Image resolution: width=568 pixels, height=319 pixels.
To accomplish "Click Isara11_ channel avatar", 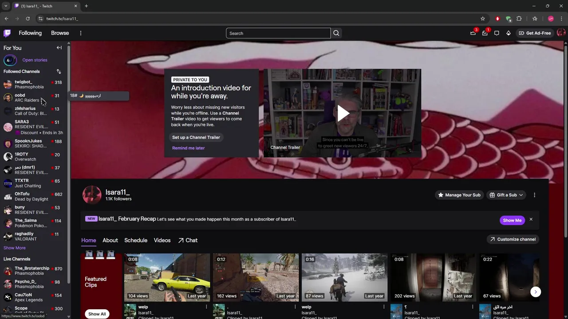I will click(x=92, y=195).
